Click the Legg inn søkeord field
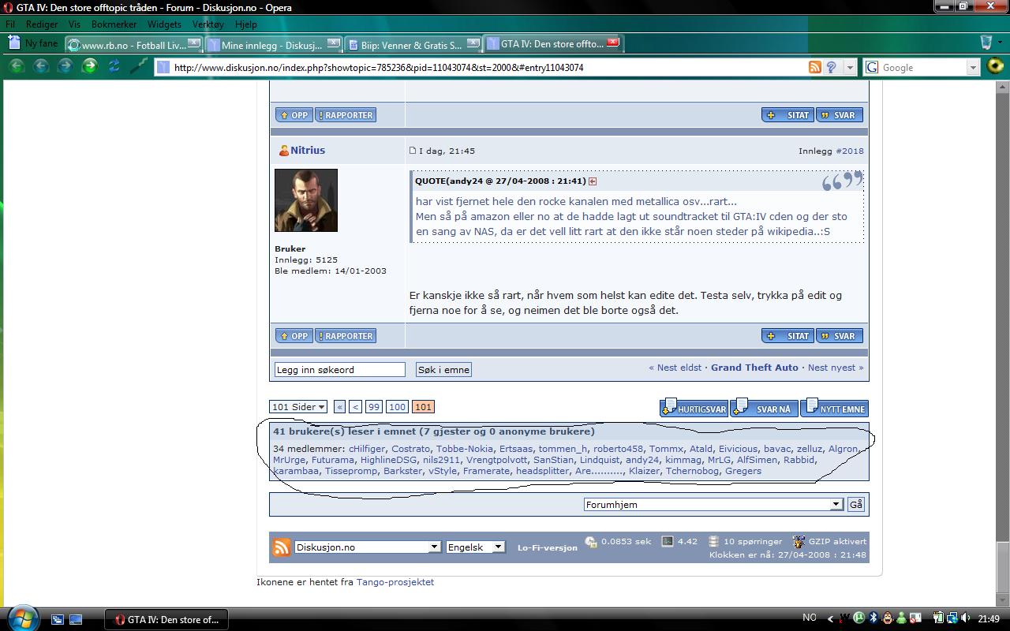This screenshot has width=1010, height=631. click(339, 369)
